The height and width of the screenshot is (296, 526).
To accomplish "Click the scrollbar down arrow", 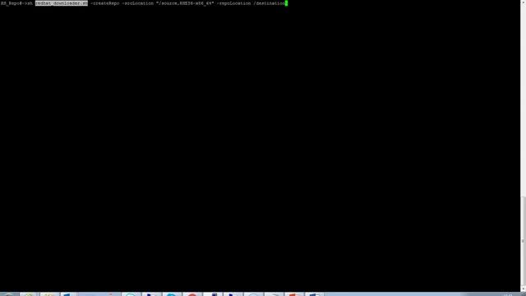I will [x=523, y=289].
